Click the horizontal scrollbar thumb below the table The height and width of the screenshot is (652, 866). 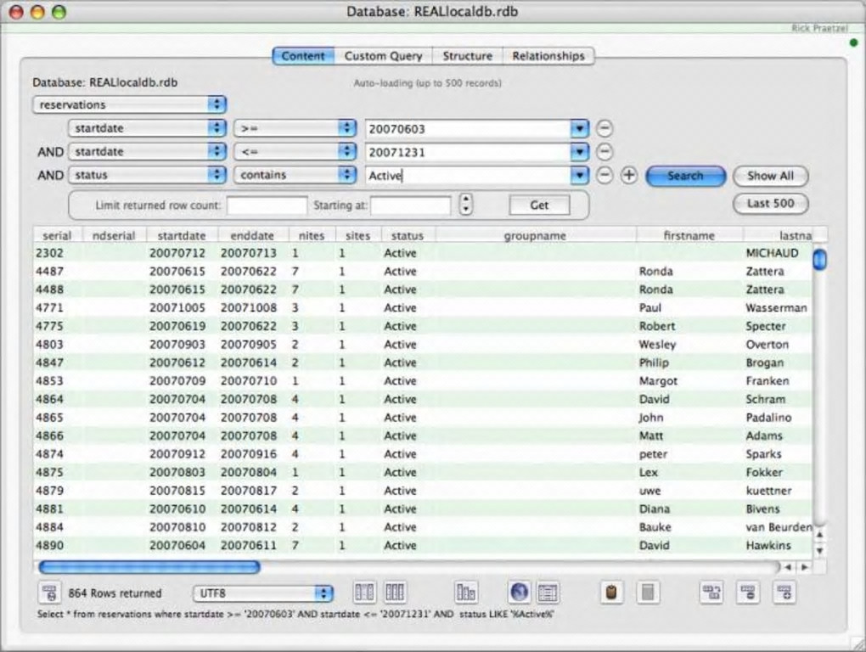coord(149,567)
